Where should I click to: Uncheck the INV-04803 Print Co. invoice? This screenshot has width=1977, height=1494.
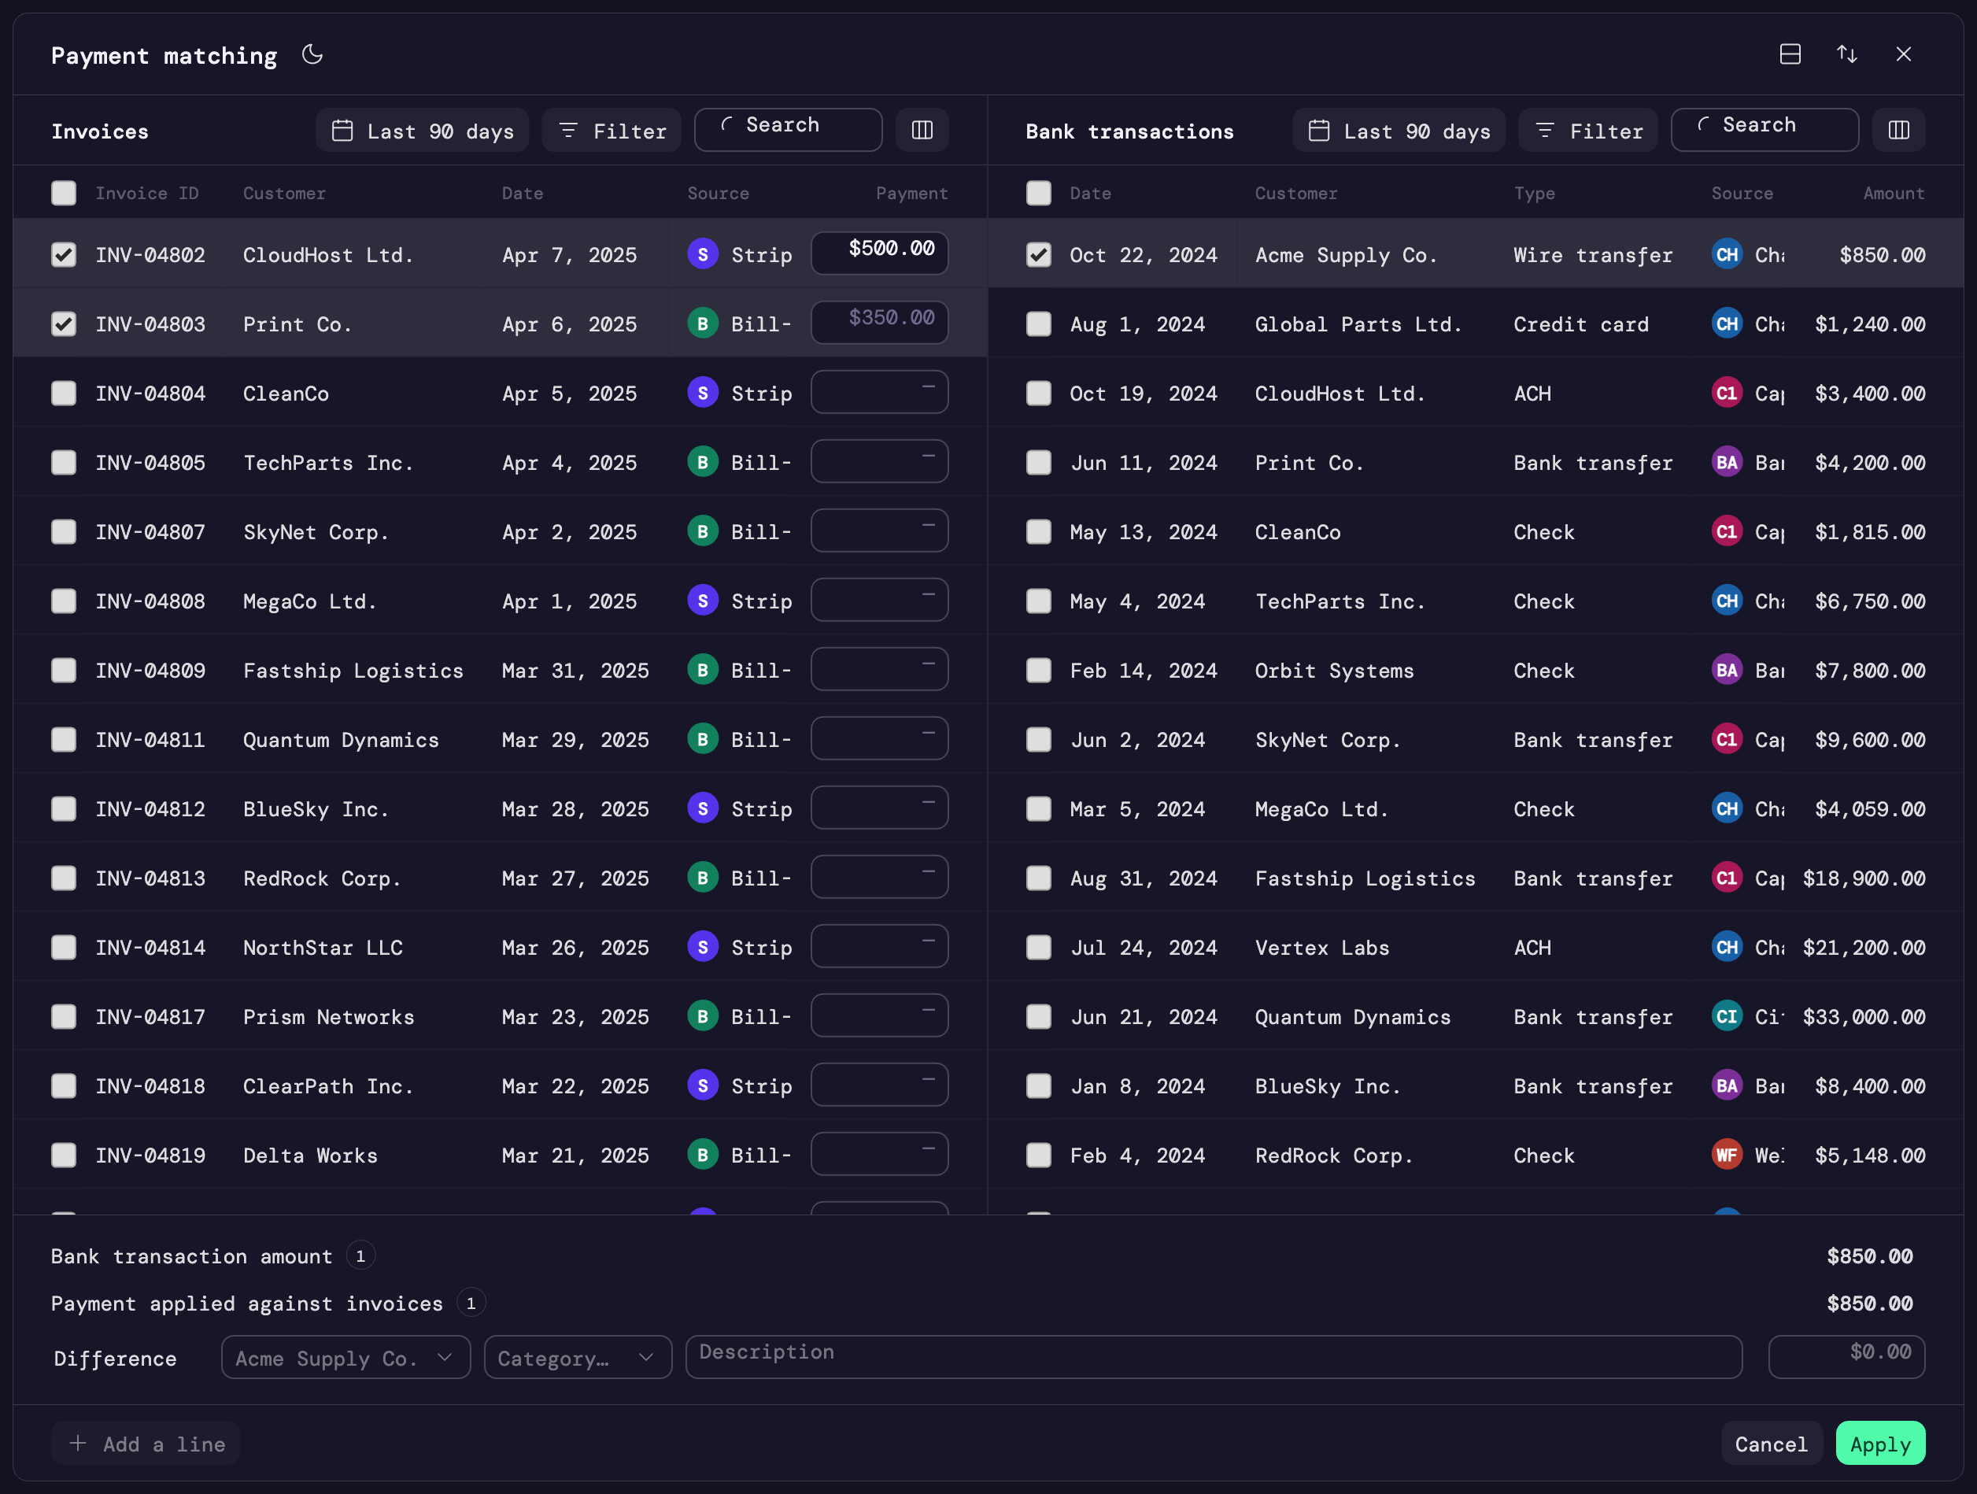point(64,324)
